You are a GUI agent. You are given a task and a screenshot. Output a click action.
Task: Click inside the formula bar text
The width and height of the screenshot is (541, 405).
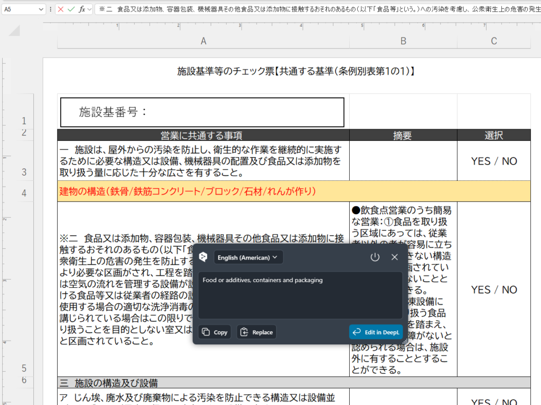pyautogui.click(x=317, y=9)
